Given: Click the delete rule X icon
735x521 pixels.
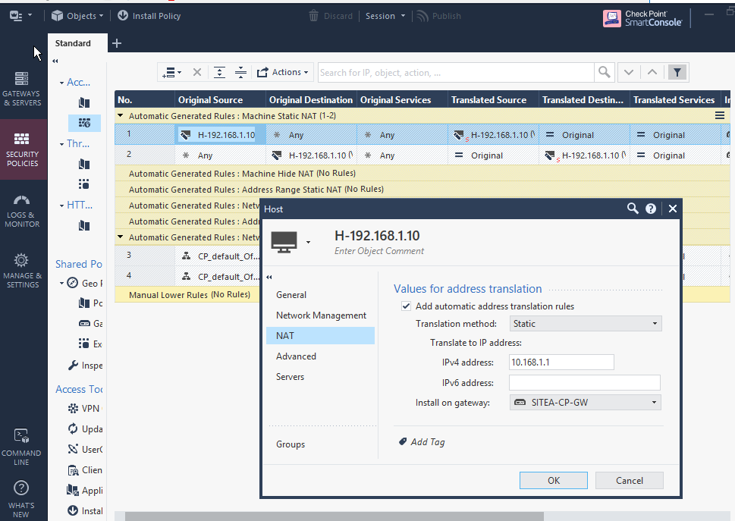Looking at the screenshot, I should click(x=197, y=72).
